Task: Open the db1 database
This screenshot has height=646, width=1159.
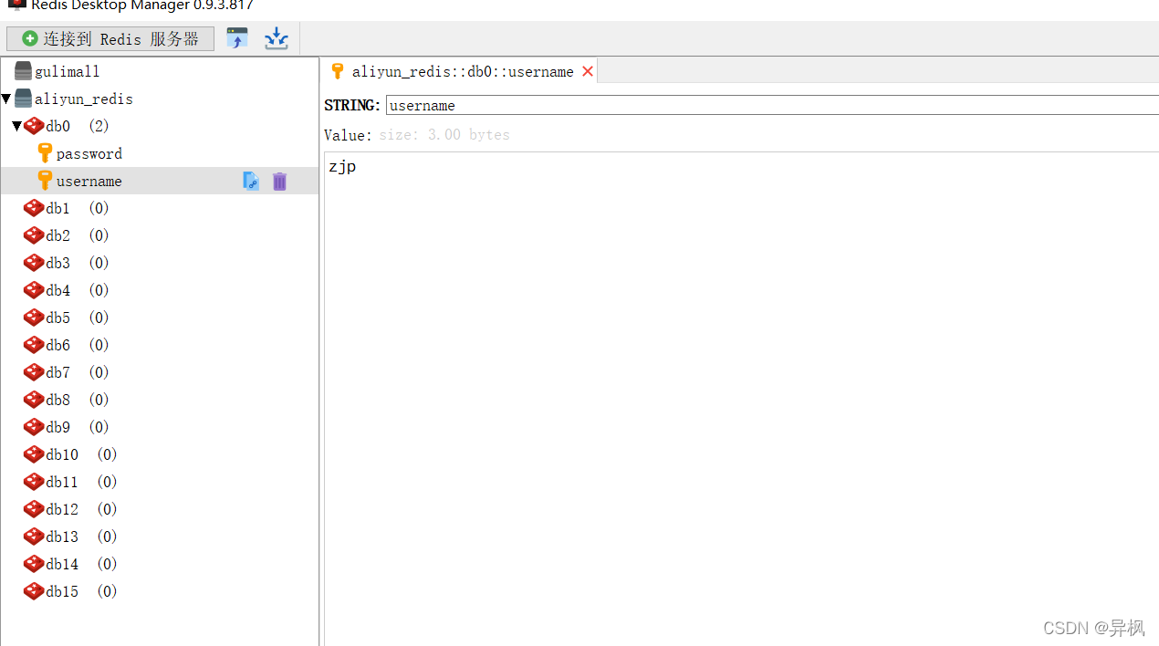Action: click(x=57, y=208)
